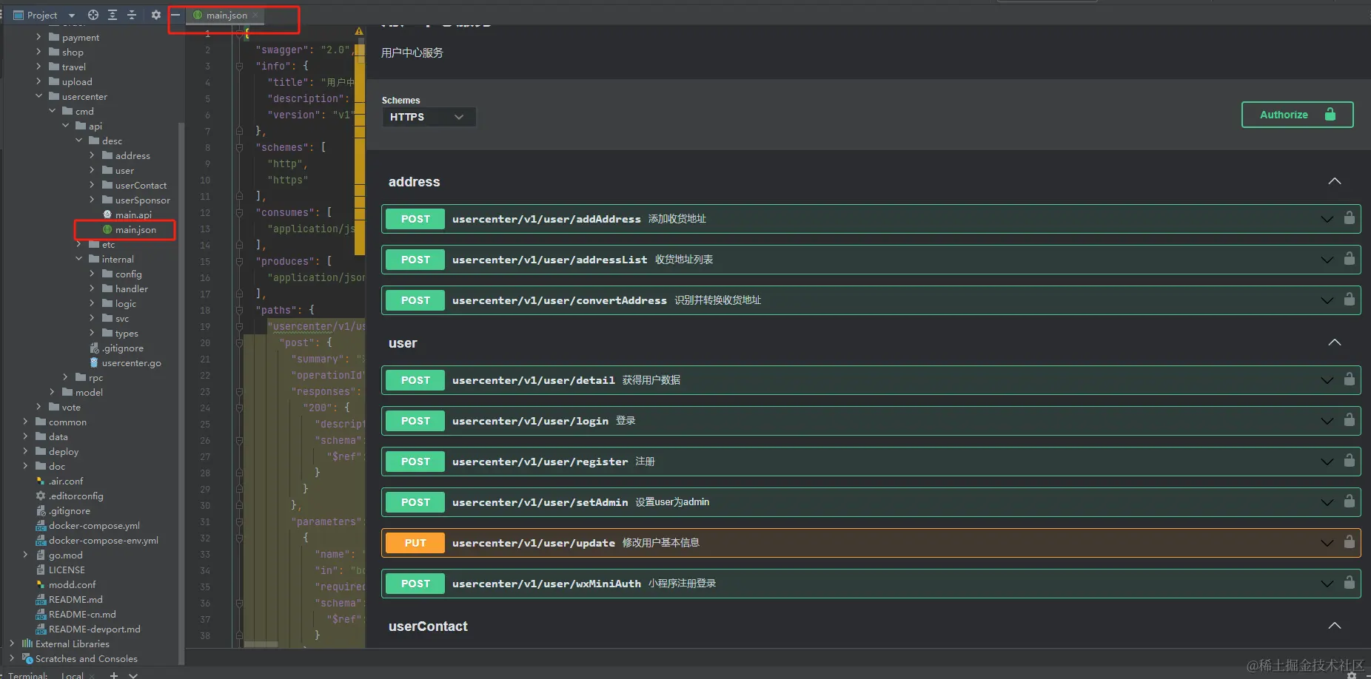Open the HTTPS schemes dropdown

[429, 117]
